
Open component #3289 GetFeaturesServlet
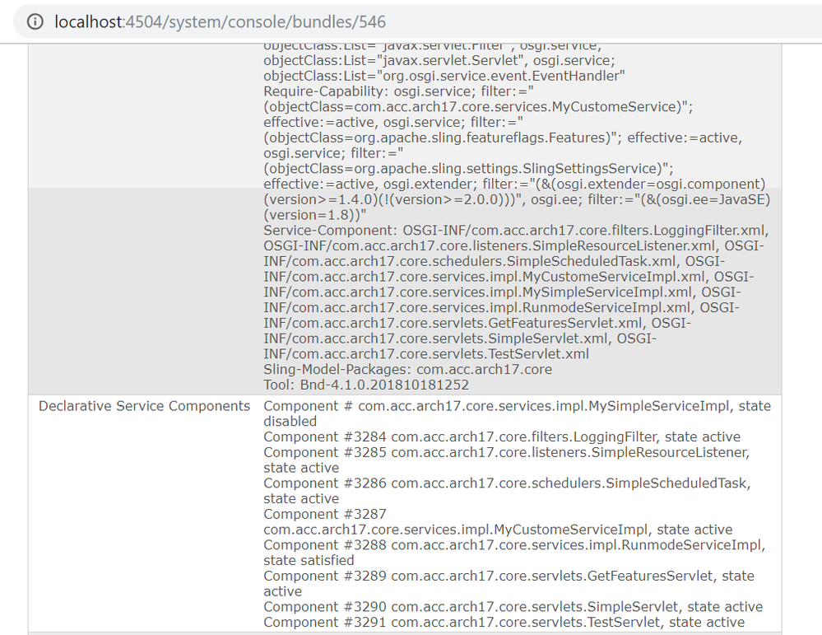[x=509, y=584]
